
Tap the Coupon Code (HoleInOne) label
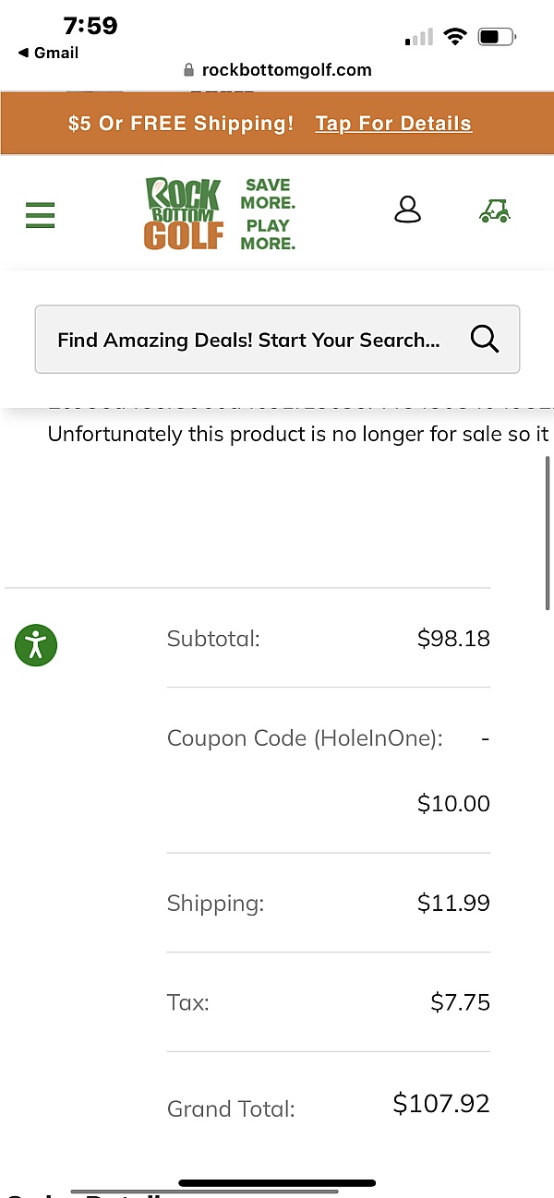coord(305,738)
